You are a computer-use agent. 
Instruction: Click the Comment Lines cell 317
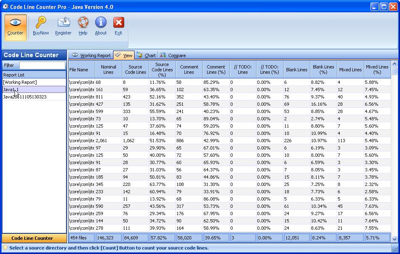[189, 206]
